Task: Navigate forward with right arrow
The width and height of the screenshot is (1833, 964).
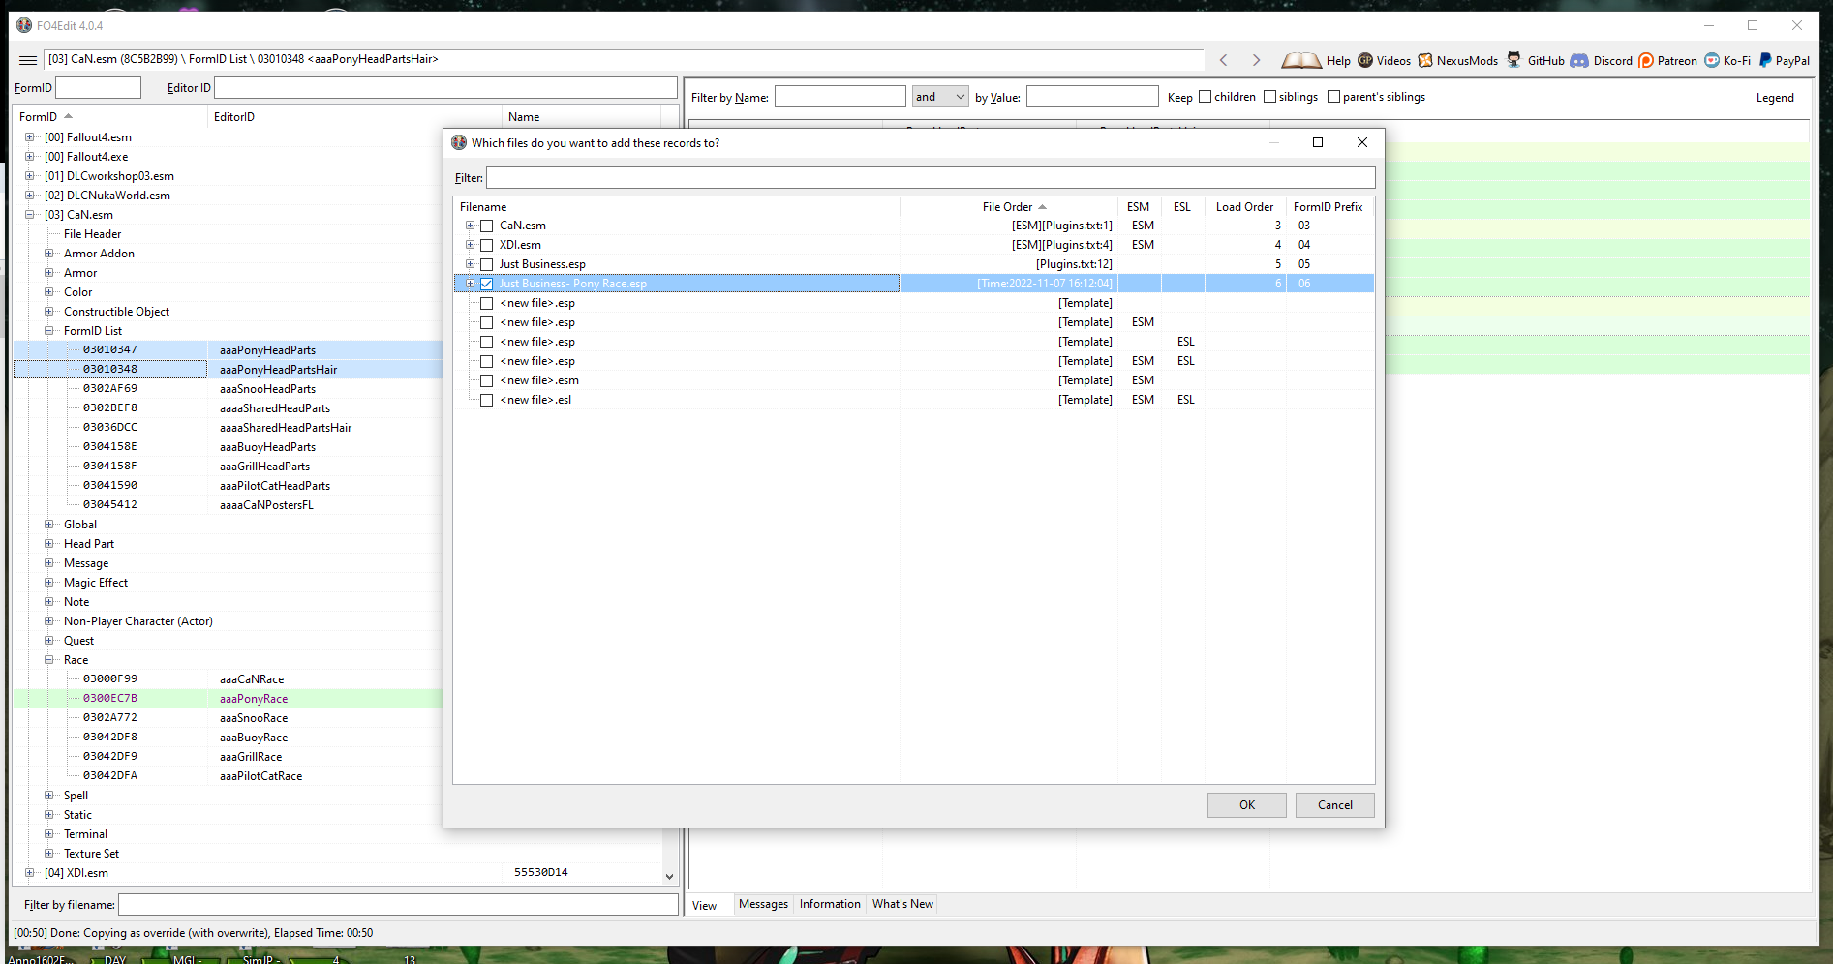Action: (1256, 60)
